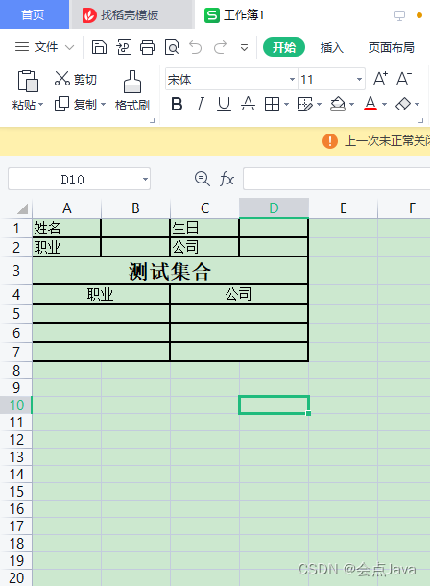The height and width of the screenshot is (586, 430).
Task: Open the Borders dropdown arrow
Action: point(286,105)
